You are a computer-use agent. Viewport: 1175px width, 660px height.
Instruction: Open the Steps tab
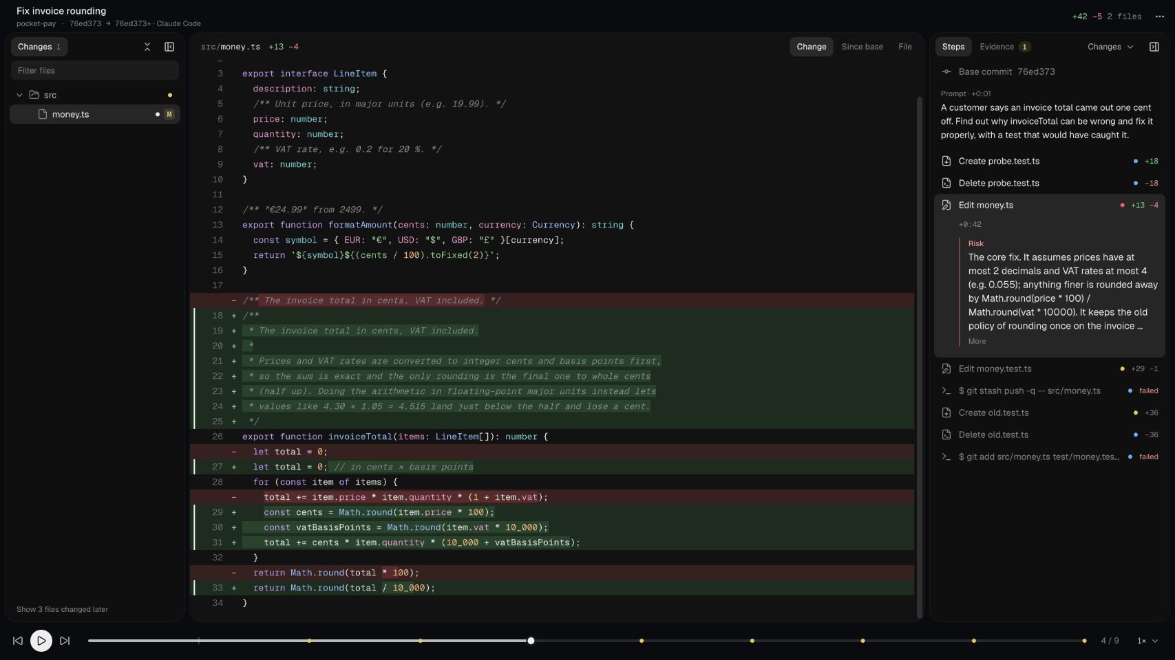(953, 47)
